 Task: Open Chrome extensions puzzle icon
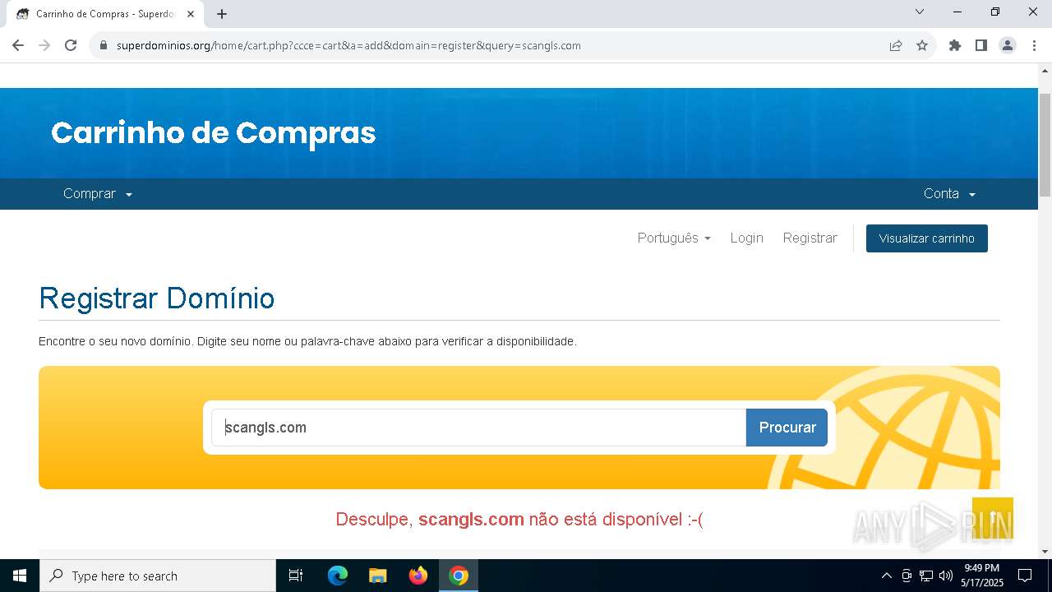pyautogui.click(x=955, y=45)
